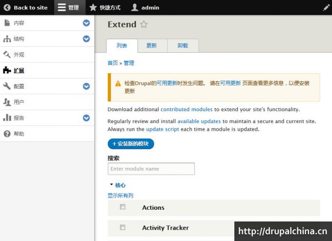Image resolution: width=332 pixels, height=241 pixels.
Task: Click the Back to site arrow icon
Action: [7, 8]
